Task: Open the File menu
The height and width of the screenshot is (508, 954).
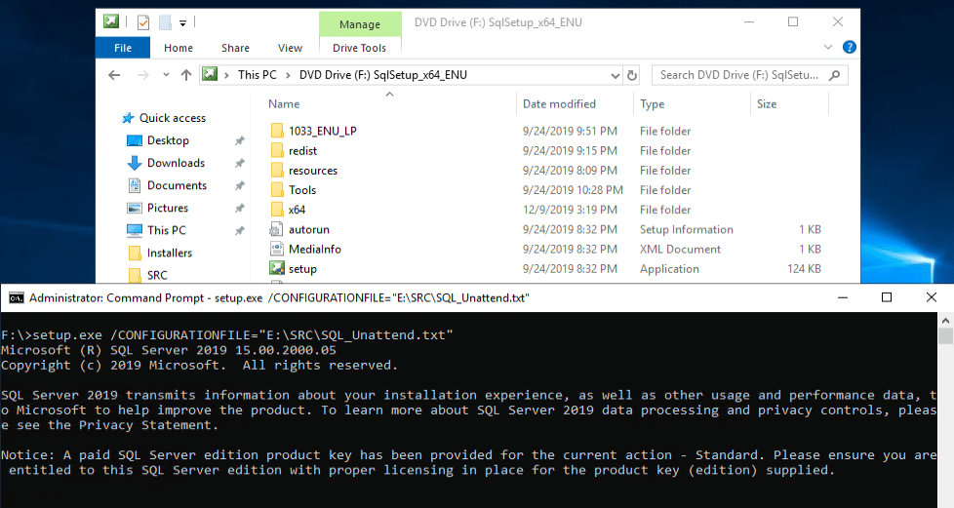Action: 123,48
